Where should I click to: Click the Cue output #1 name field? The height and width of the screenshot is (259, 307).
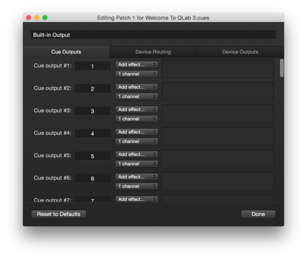(x=93, y=66)
